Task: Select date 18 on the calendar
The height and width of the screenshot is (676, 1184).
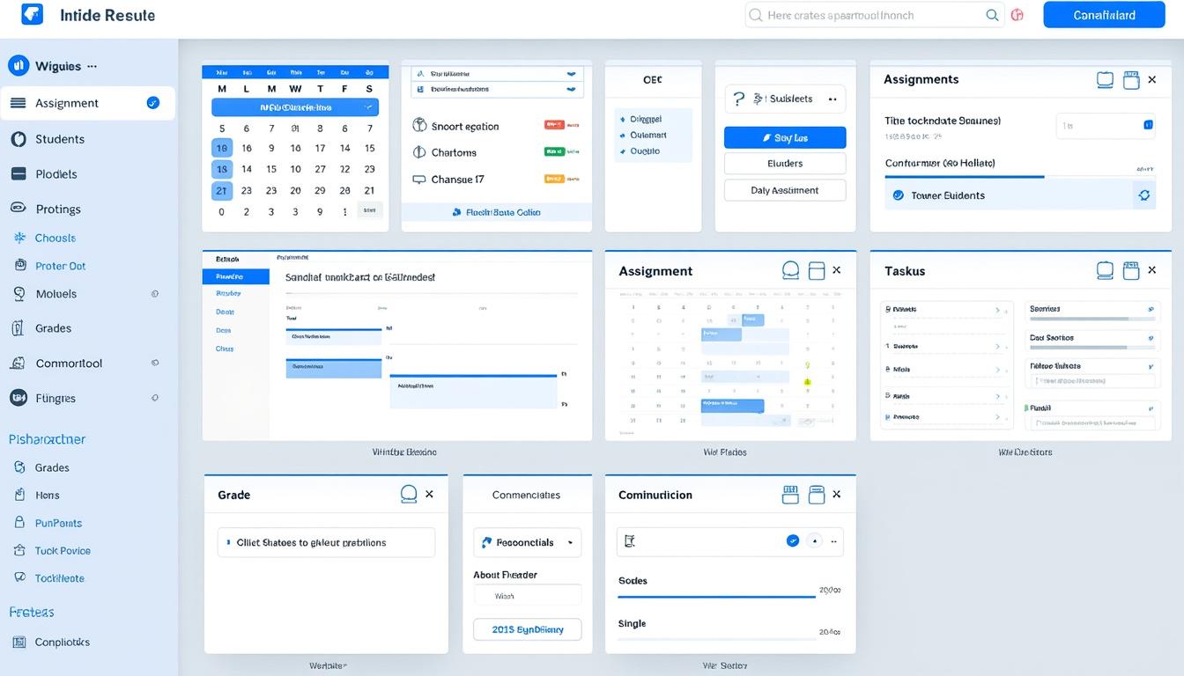Action: [x=220, y=168]
